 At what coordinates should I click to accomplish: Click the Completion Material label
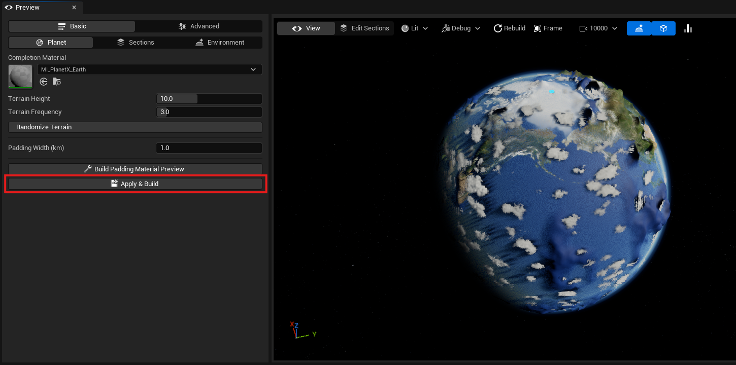pyautogui.click(x=37, y=58)
